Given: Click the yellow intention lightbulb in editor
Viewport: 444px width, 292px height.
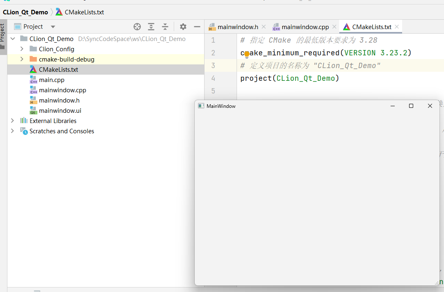Looking at the screenshot, I should pos(246,54).
